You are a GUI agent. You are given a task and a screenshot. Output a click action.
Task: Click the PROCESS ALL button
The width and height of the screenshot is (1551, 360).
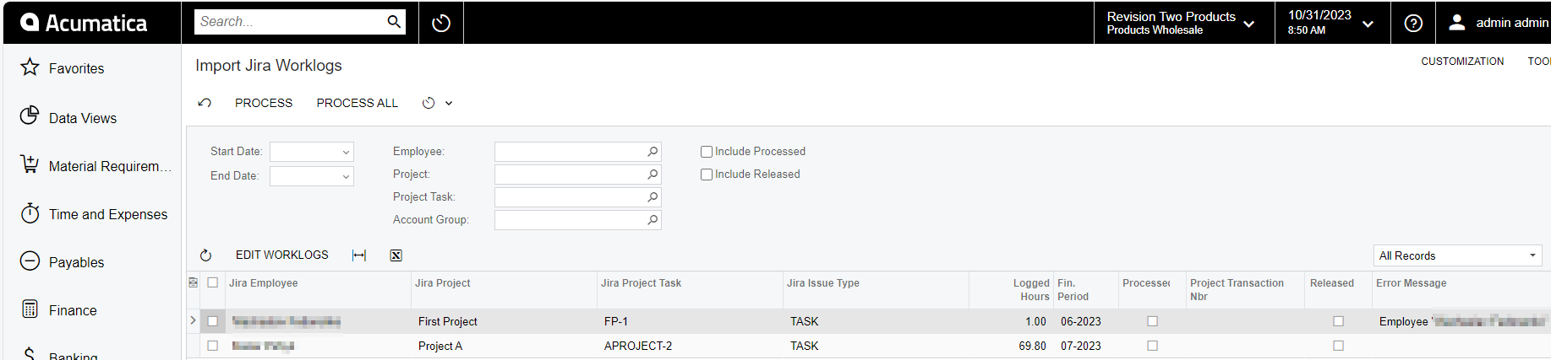click(358, 103)
